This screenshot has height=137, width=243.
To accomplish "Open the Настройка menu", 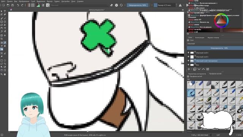I will tap(65, 2).
